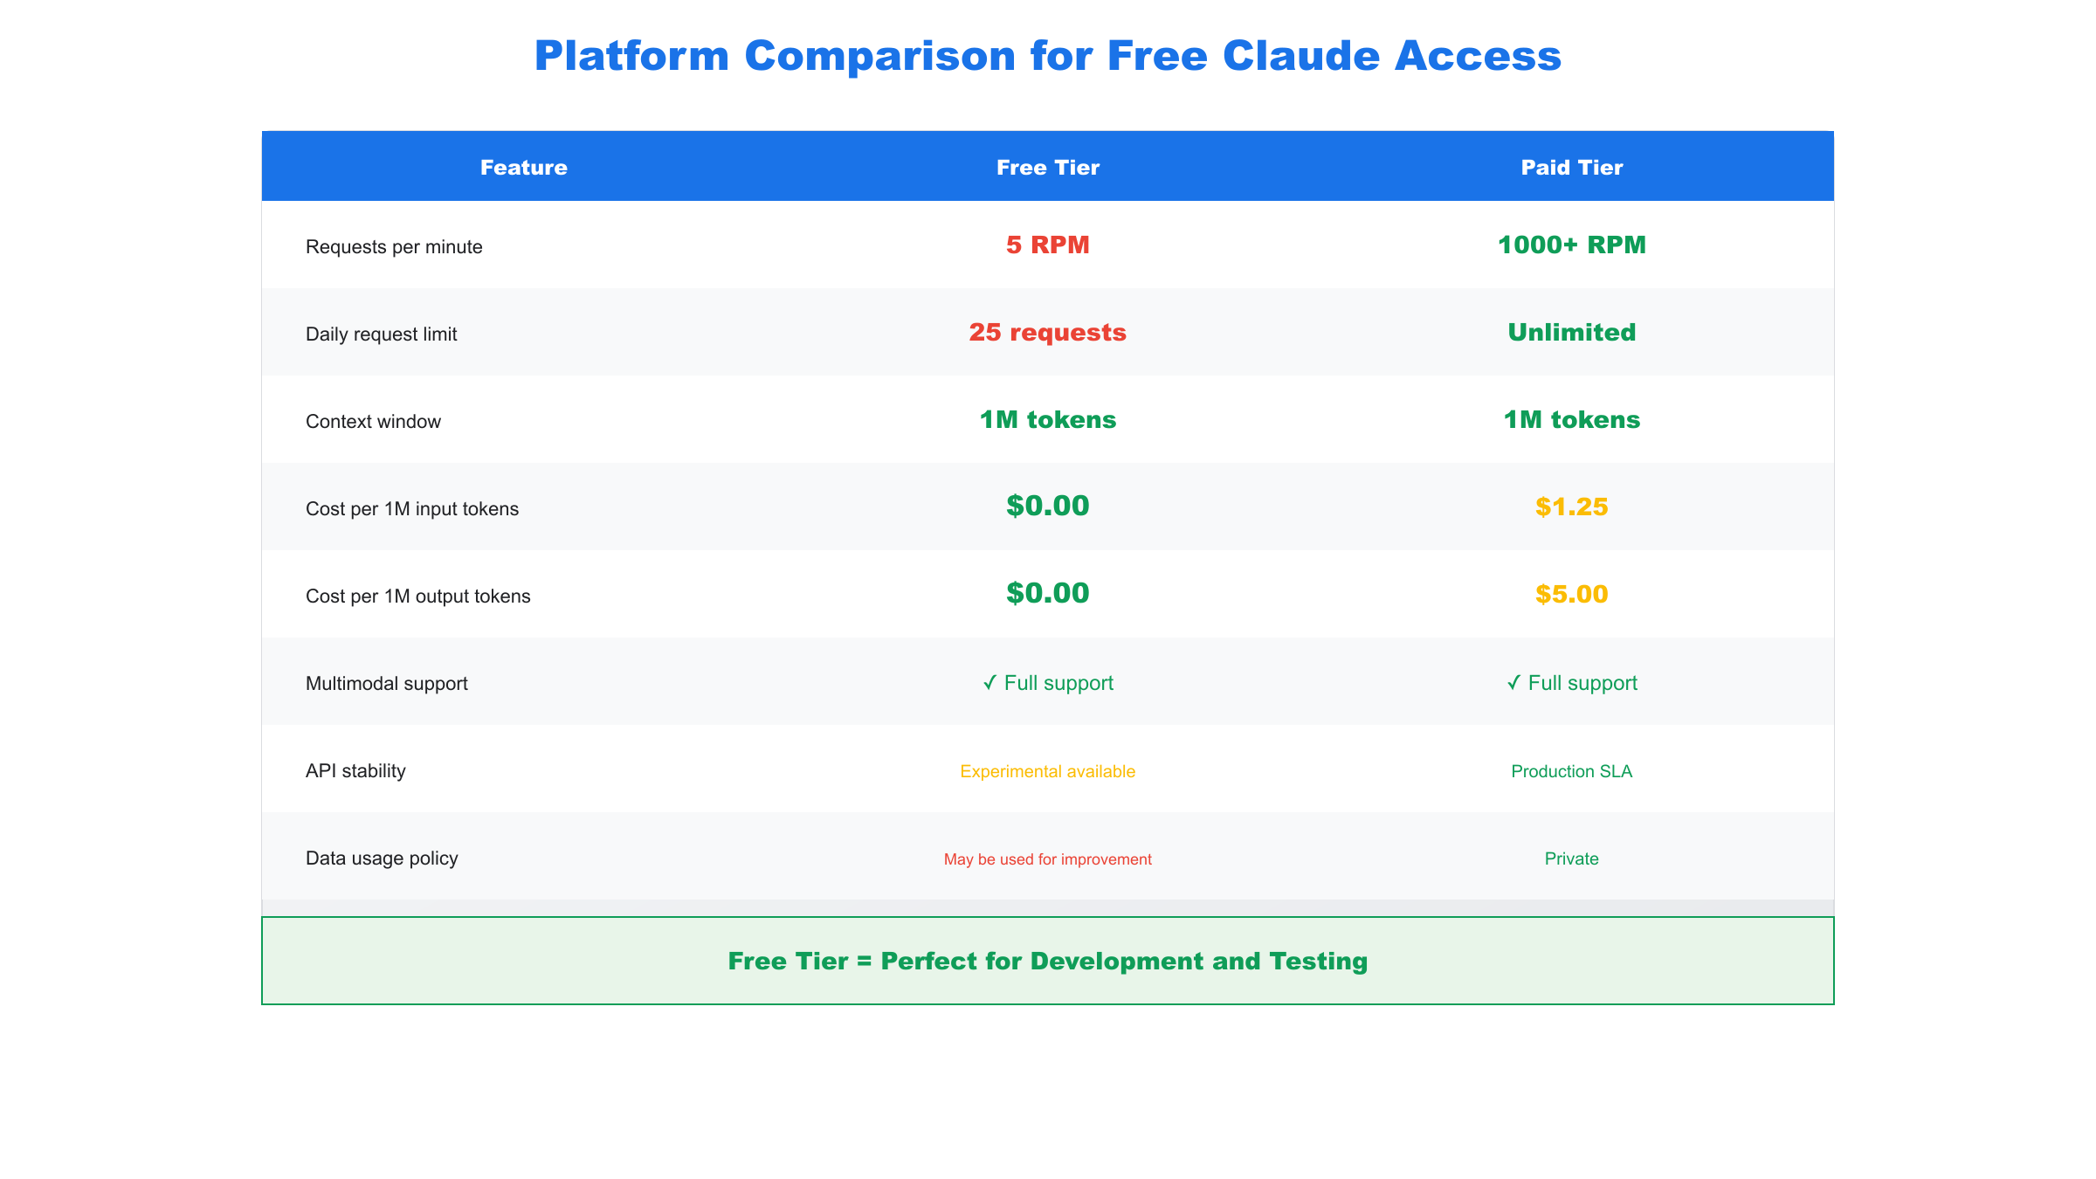The height and width of the screenshot is (1179, 2096).
Task: Click the title 'Platform Comparison for Free Claude Access'
Action: pos(1047,56)
